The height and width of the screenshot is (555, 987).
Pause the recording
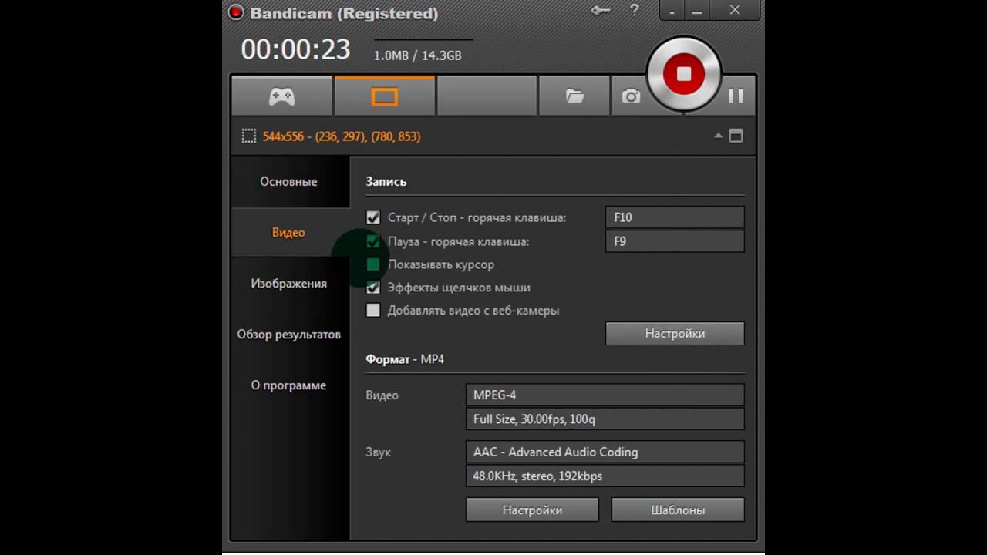(736, 96)
